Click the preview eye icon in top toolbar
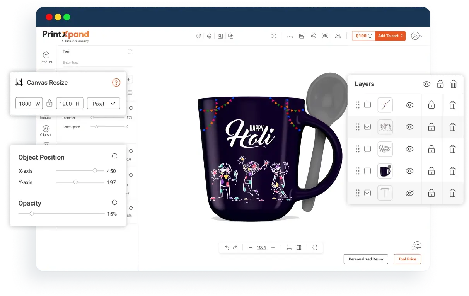The width and height of the screenshot is (469, 296). pos(325,36)
